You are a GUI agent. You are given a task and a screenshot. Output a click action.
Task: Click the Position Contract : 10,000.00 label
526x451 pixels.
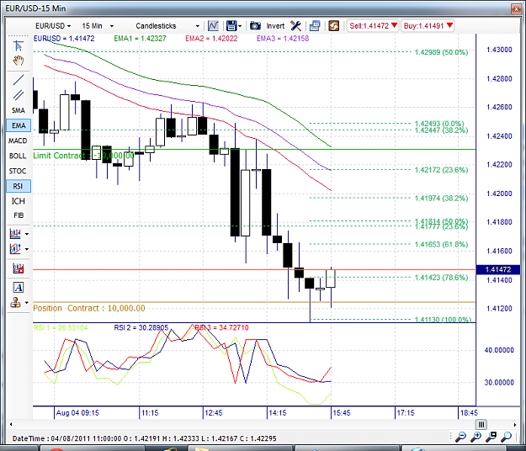click(x=89, y=308)
